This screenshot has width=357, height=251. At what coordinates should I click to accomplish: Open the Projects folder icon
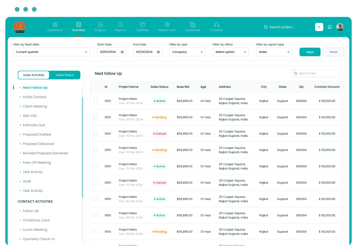100,25
